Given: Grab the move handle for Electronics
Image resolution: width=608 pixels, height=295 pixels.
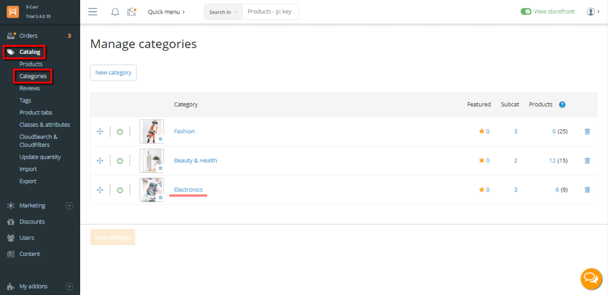Looking at the screenshot, I should (x=100, y=190).
